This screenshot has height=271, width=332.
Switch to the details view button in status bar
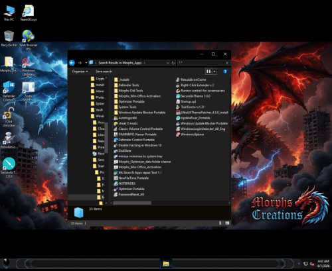[221, 223]
